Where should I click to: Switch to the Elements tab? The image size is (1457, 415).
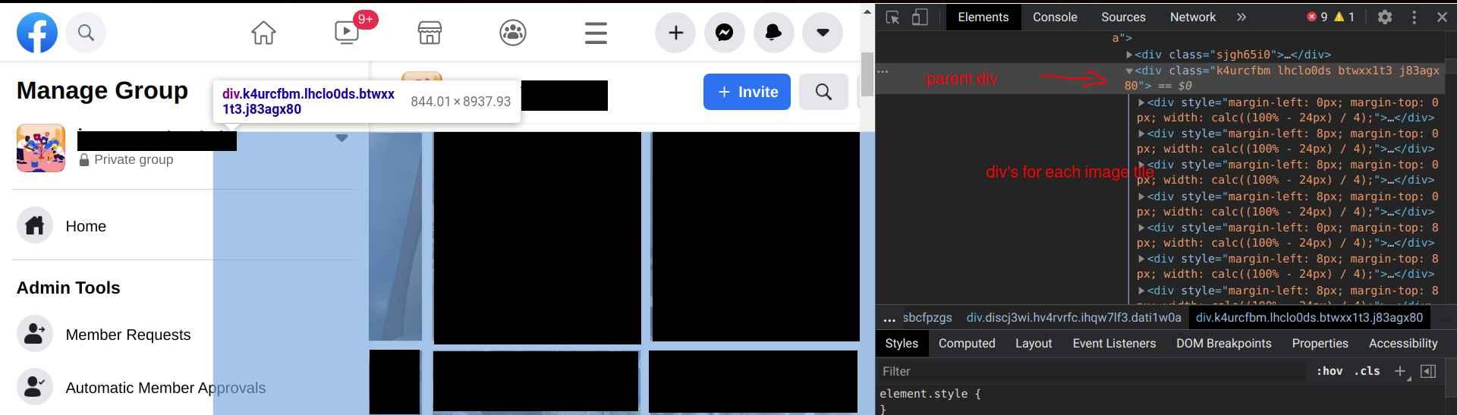tap(983, 17)
